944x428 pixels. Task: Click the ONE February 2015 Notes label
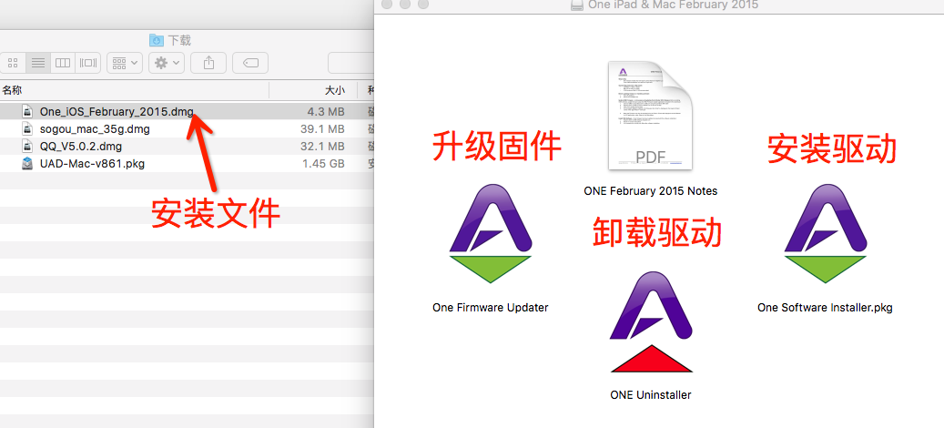click(650, 191)
